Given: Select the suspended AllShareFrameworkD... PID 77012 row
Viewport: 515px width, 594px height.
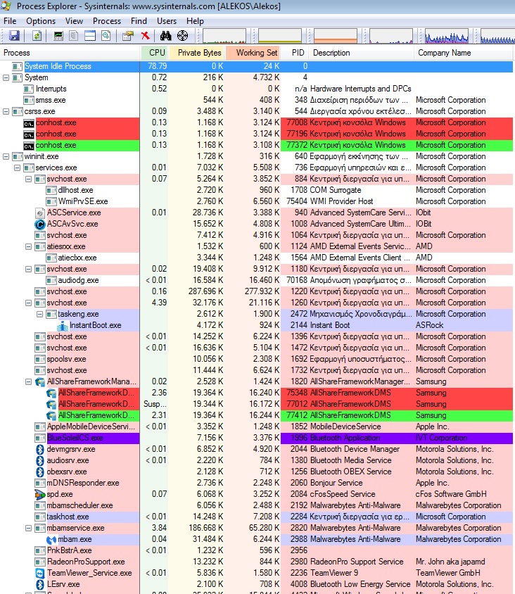Looking at the screenshot, I should 257,404.
